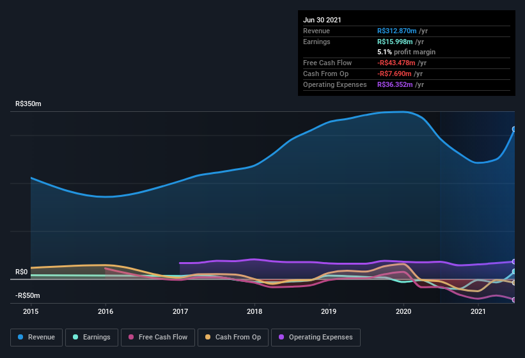Click the Operating Expenses end data point marker
The image size is (525, 358).
click(514, 261)
